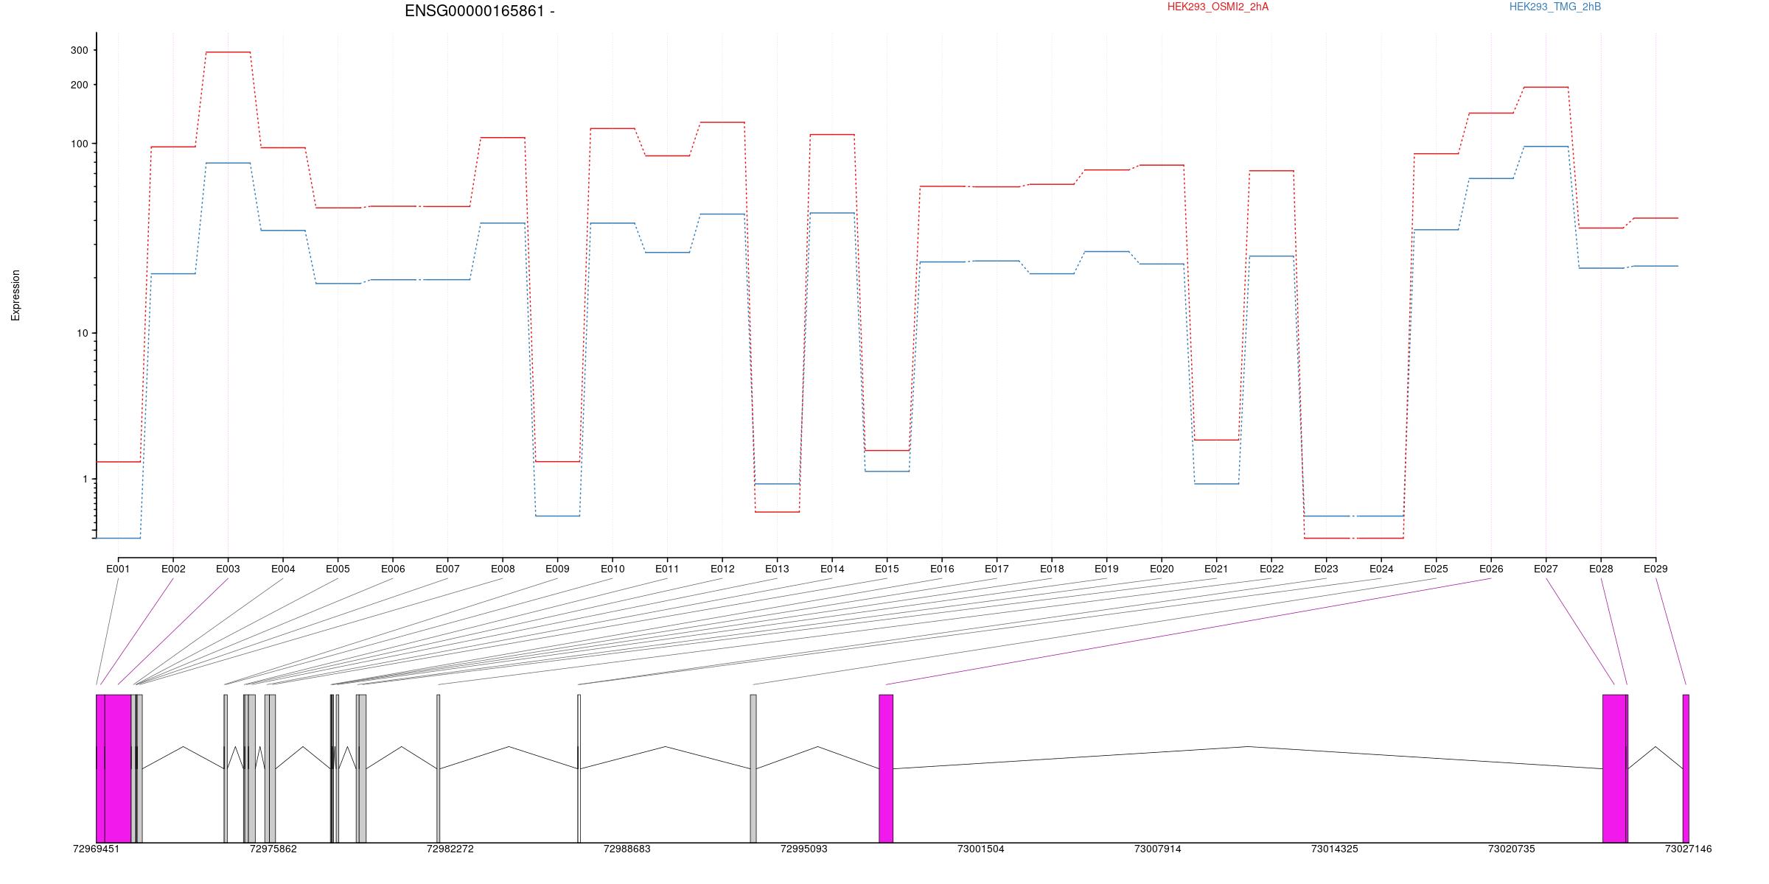Click exon bin label E020
Image resolution: width=1769 pixels, height=884 pixels.
(x=1162, y=569)
